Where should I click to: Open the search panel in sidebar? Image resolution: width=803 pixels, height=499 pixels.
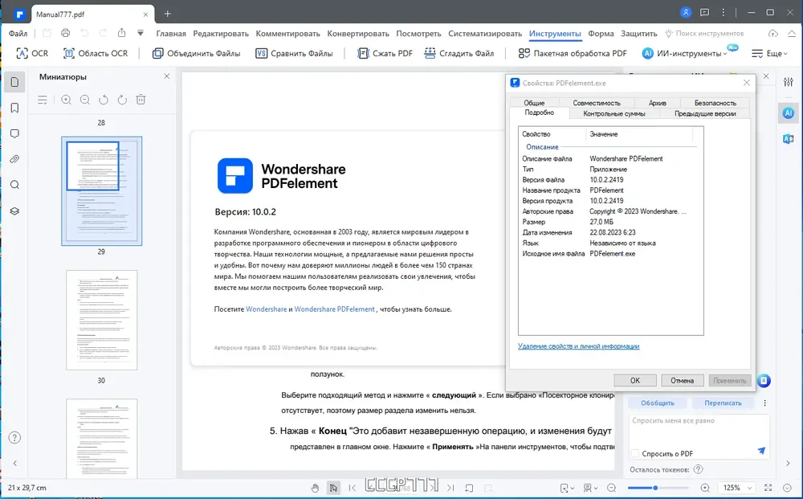pyautogui.click(x=14, y=185)
